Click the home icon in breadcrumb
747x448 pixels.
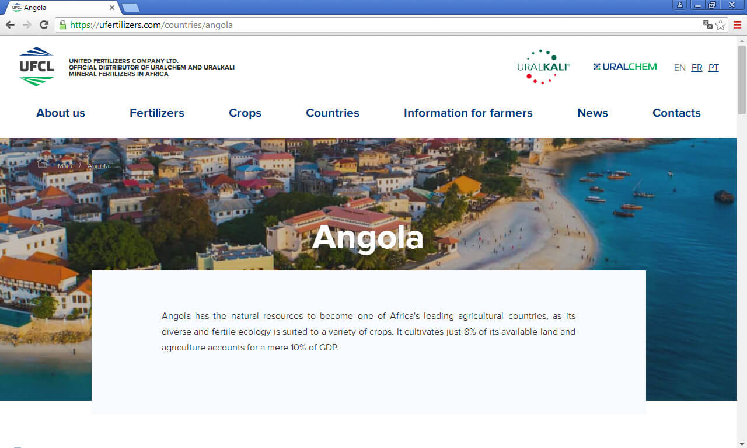pyautogui.click(x=43, y=163)
